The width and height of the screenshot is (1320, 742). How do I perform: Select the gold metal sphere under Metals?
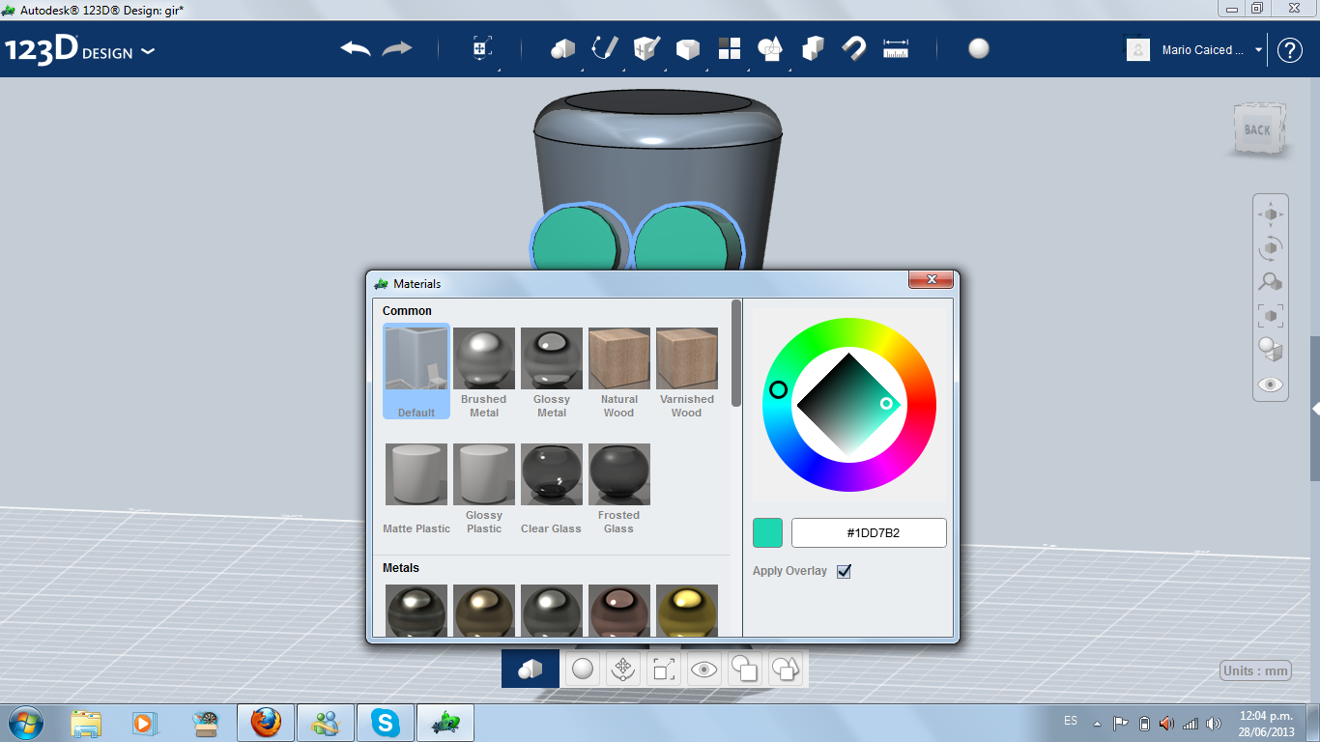click(x=687, y=611)
